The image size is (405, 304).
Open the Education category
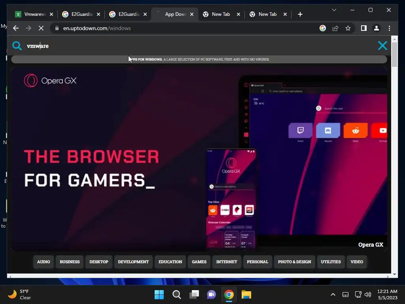170,262
